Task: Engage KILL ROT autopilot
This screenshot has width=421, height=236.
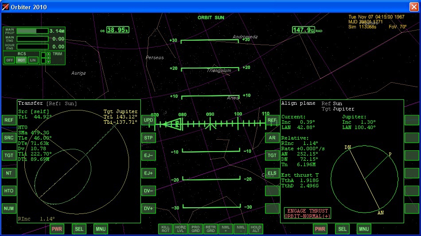Action: [x=165, y=229]
